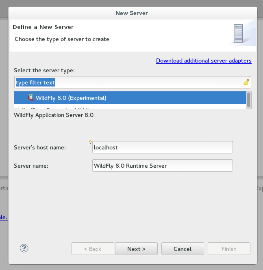263x270 pixels.
Task: Click the WildFly Application Server 8.0 description
Action: (54, 115)
